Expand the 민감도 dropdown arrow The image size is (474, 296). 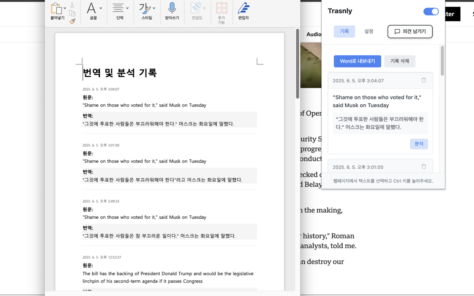(x=204, y=8)
